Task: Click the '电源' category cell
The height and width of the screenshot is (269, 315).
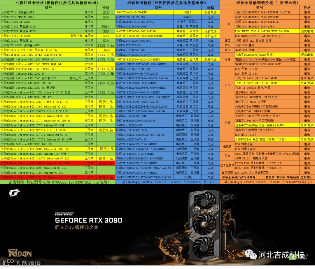Action: 228,59
